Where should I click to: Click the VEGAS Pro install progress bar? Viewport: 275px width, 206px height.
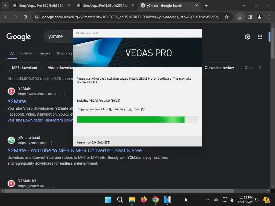pos(137,120)
